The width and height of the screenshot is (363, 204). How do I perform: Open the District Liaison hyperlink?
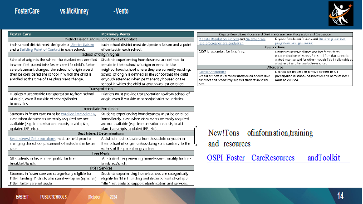tap(82, 44)
